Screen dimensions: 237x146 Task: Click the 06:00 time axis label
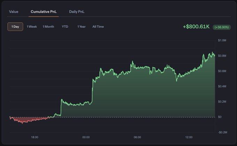[x=137, y=137]
